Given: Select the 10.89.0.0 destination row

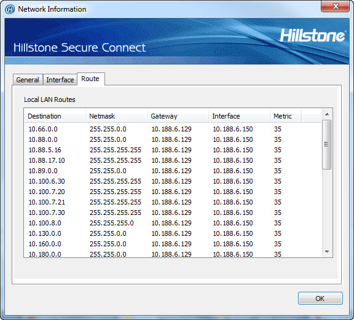Looking at the screenshot, I should pos(173,171).
